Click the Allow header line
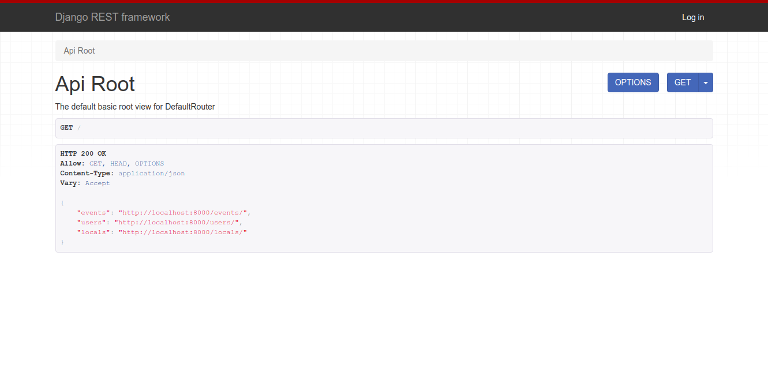This screenshot has width=768, height=391. tap(112, 163)
